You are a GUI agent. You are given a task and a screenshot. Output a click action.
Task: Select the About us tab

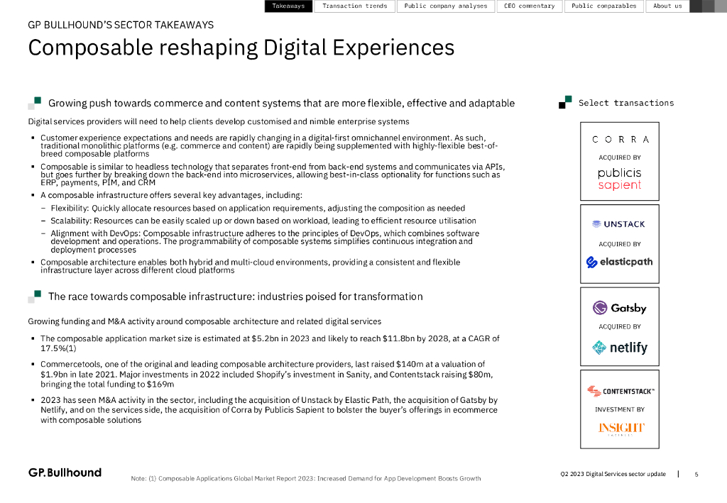point(667,6)
